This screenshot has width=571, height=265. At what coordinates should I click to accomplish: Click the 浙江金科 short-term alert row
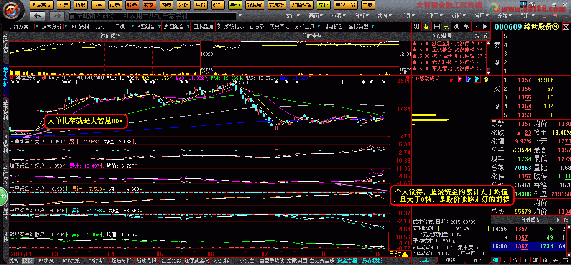(450, 43)
